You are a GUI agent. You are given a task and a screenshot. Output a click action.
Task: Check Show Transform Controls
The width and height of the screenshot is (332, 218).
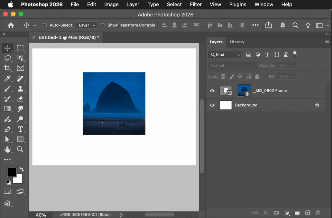[102, 25]
